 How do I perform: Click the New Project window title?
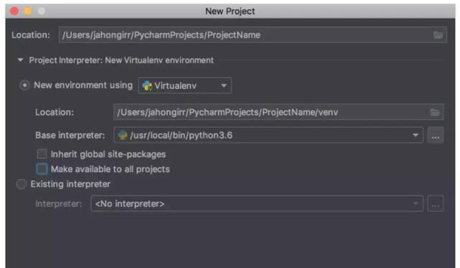tap(230, 11)
